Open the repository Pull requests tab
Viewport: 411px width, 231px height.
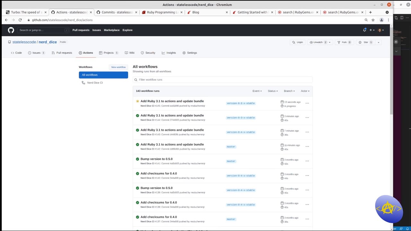(62, 53)
